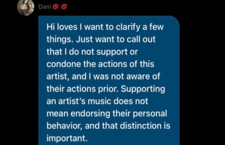225x145 pixels.
Task: Click the text line "things. Just want to call out"
Action: pos(101,39)
